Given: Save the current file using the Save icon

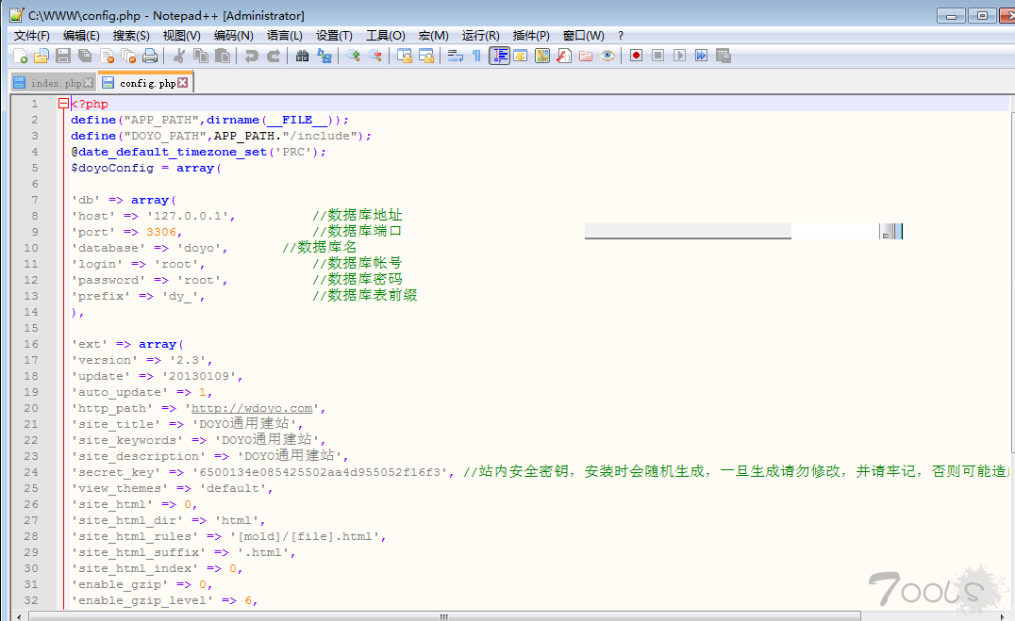Looking at the screenshot, I should tap(63, 57).
